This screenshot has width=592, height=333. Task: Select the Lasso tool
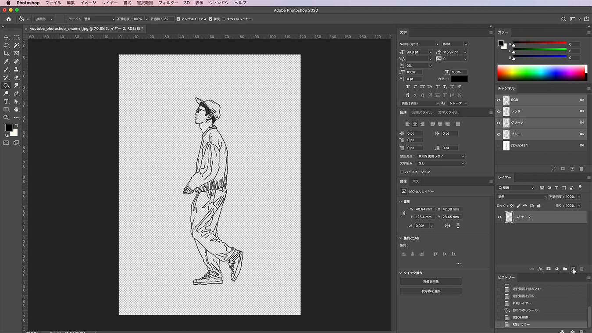tap(6, 45)
